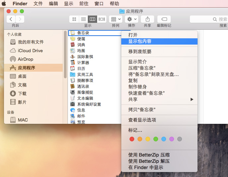
Task: Select column view button
Action: point(92,19)
